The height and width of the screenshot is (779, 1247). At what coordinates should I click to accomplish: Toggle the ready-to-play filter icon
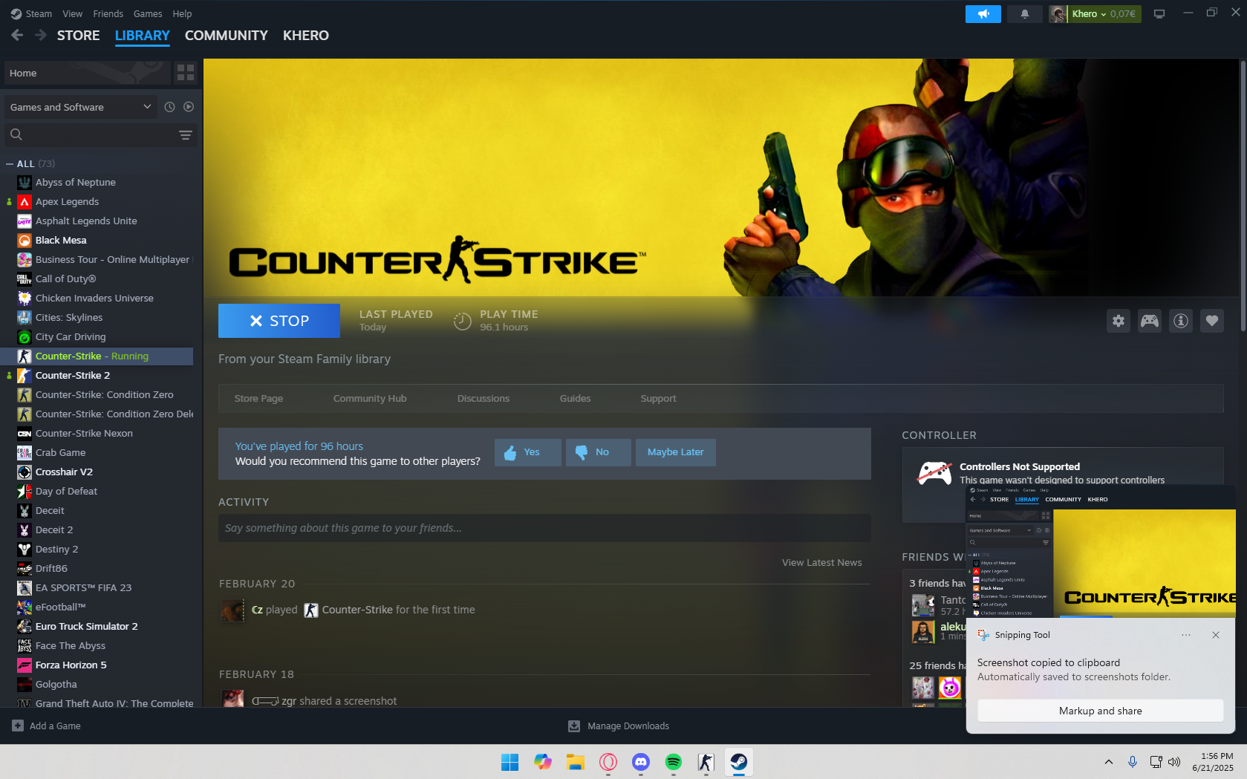pyautogui.click(x=189, y=107)
